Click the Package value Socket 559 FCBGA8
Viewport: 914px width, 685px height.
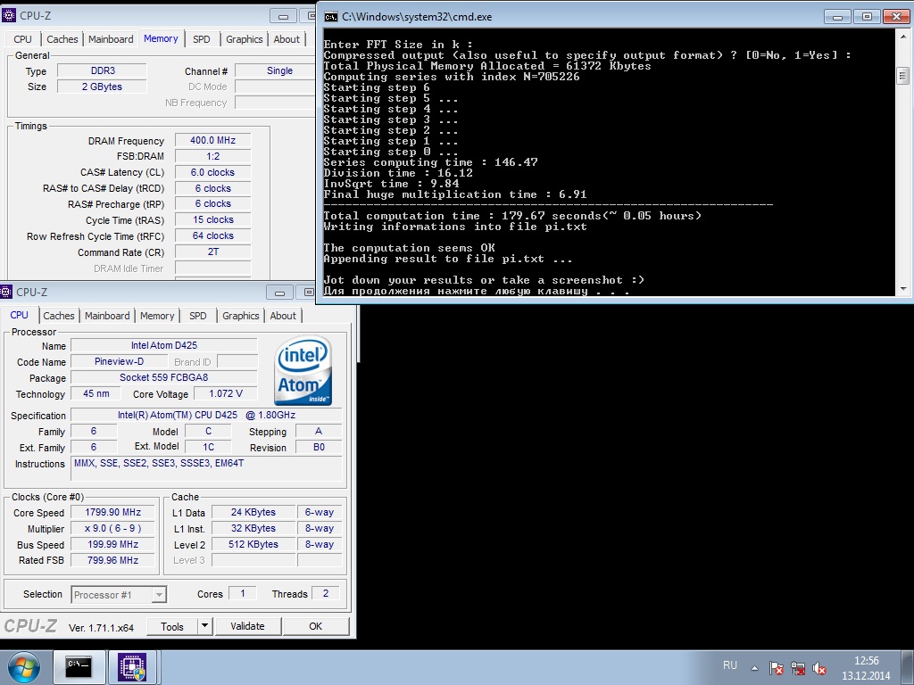[x=164, y=377]
